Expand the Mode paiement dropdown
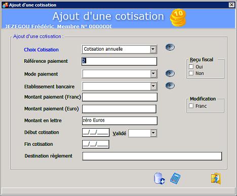 pos(153,73)
